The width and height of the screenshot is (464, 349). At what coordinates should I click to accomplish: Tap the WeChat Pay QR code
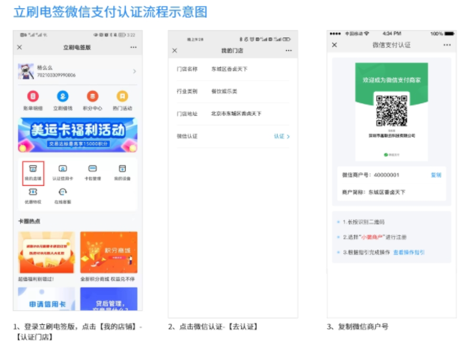[x=391, y=111]
